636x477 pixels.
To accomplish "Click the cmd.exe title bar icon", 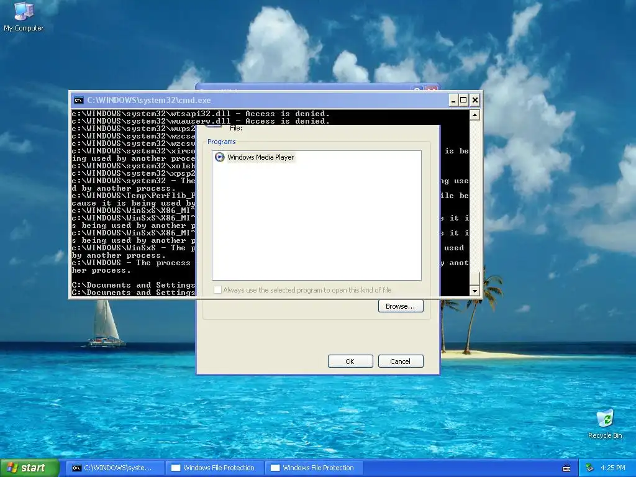I will [x=79, y=100].
